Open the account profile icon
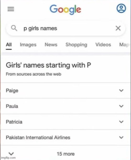The width and height of the screenshot is (131, 160). (x=121, y=8)
